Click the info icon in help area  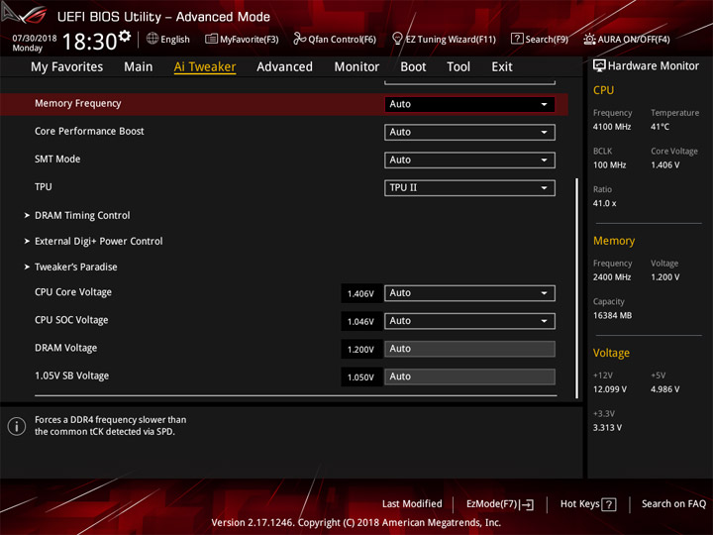click(x=17, y=426)
